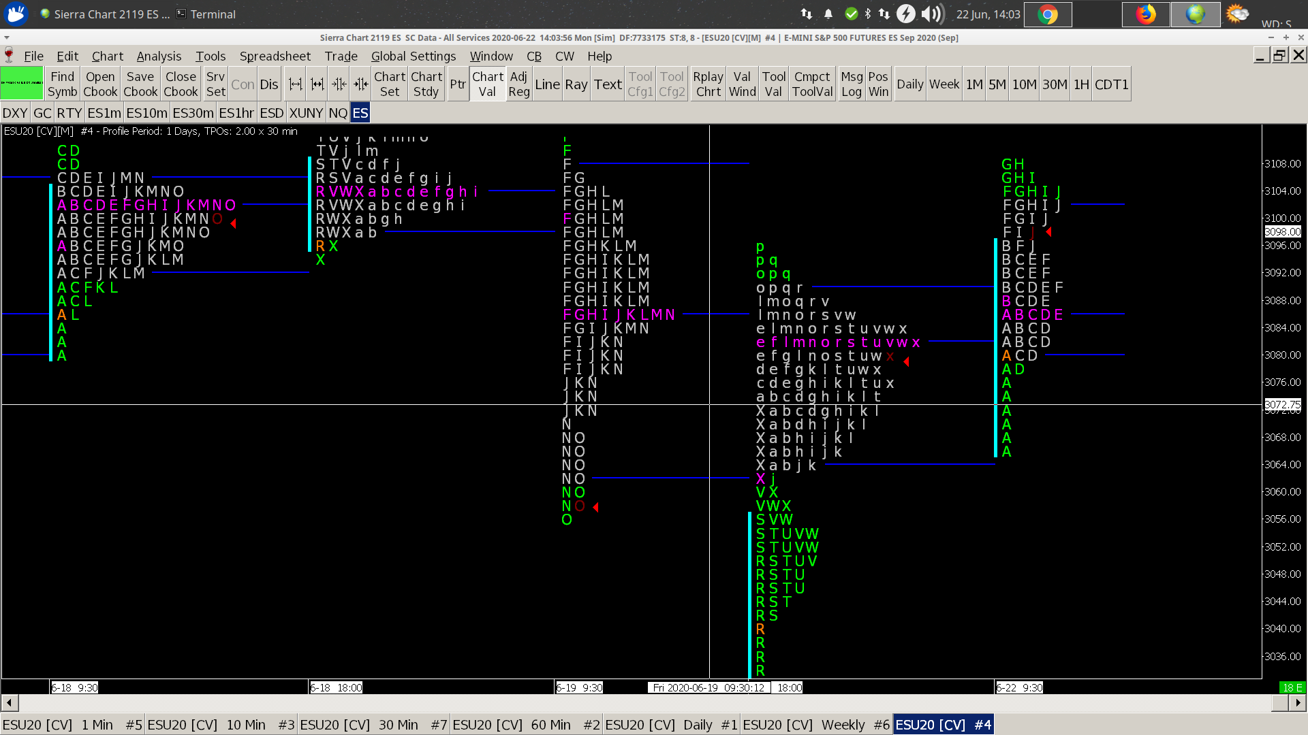Click the increase bar spacing icon
Image resolution: width=1308 pixels, height=735 pixels.
(296, 84)
